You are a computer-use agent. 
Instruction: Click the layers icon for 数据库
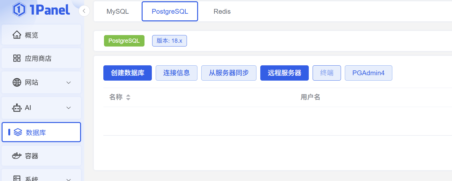18,132
